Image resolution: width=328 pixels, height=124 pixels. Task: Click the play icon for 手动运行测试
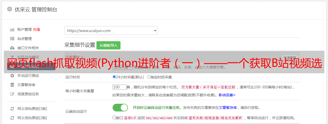[12, 76]
